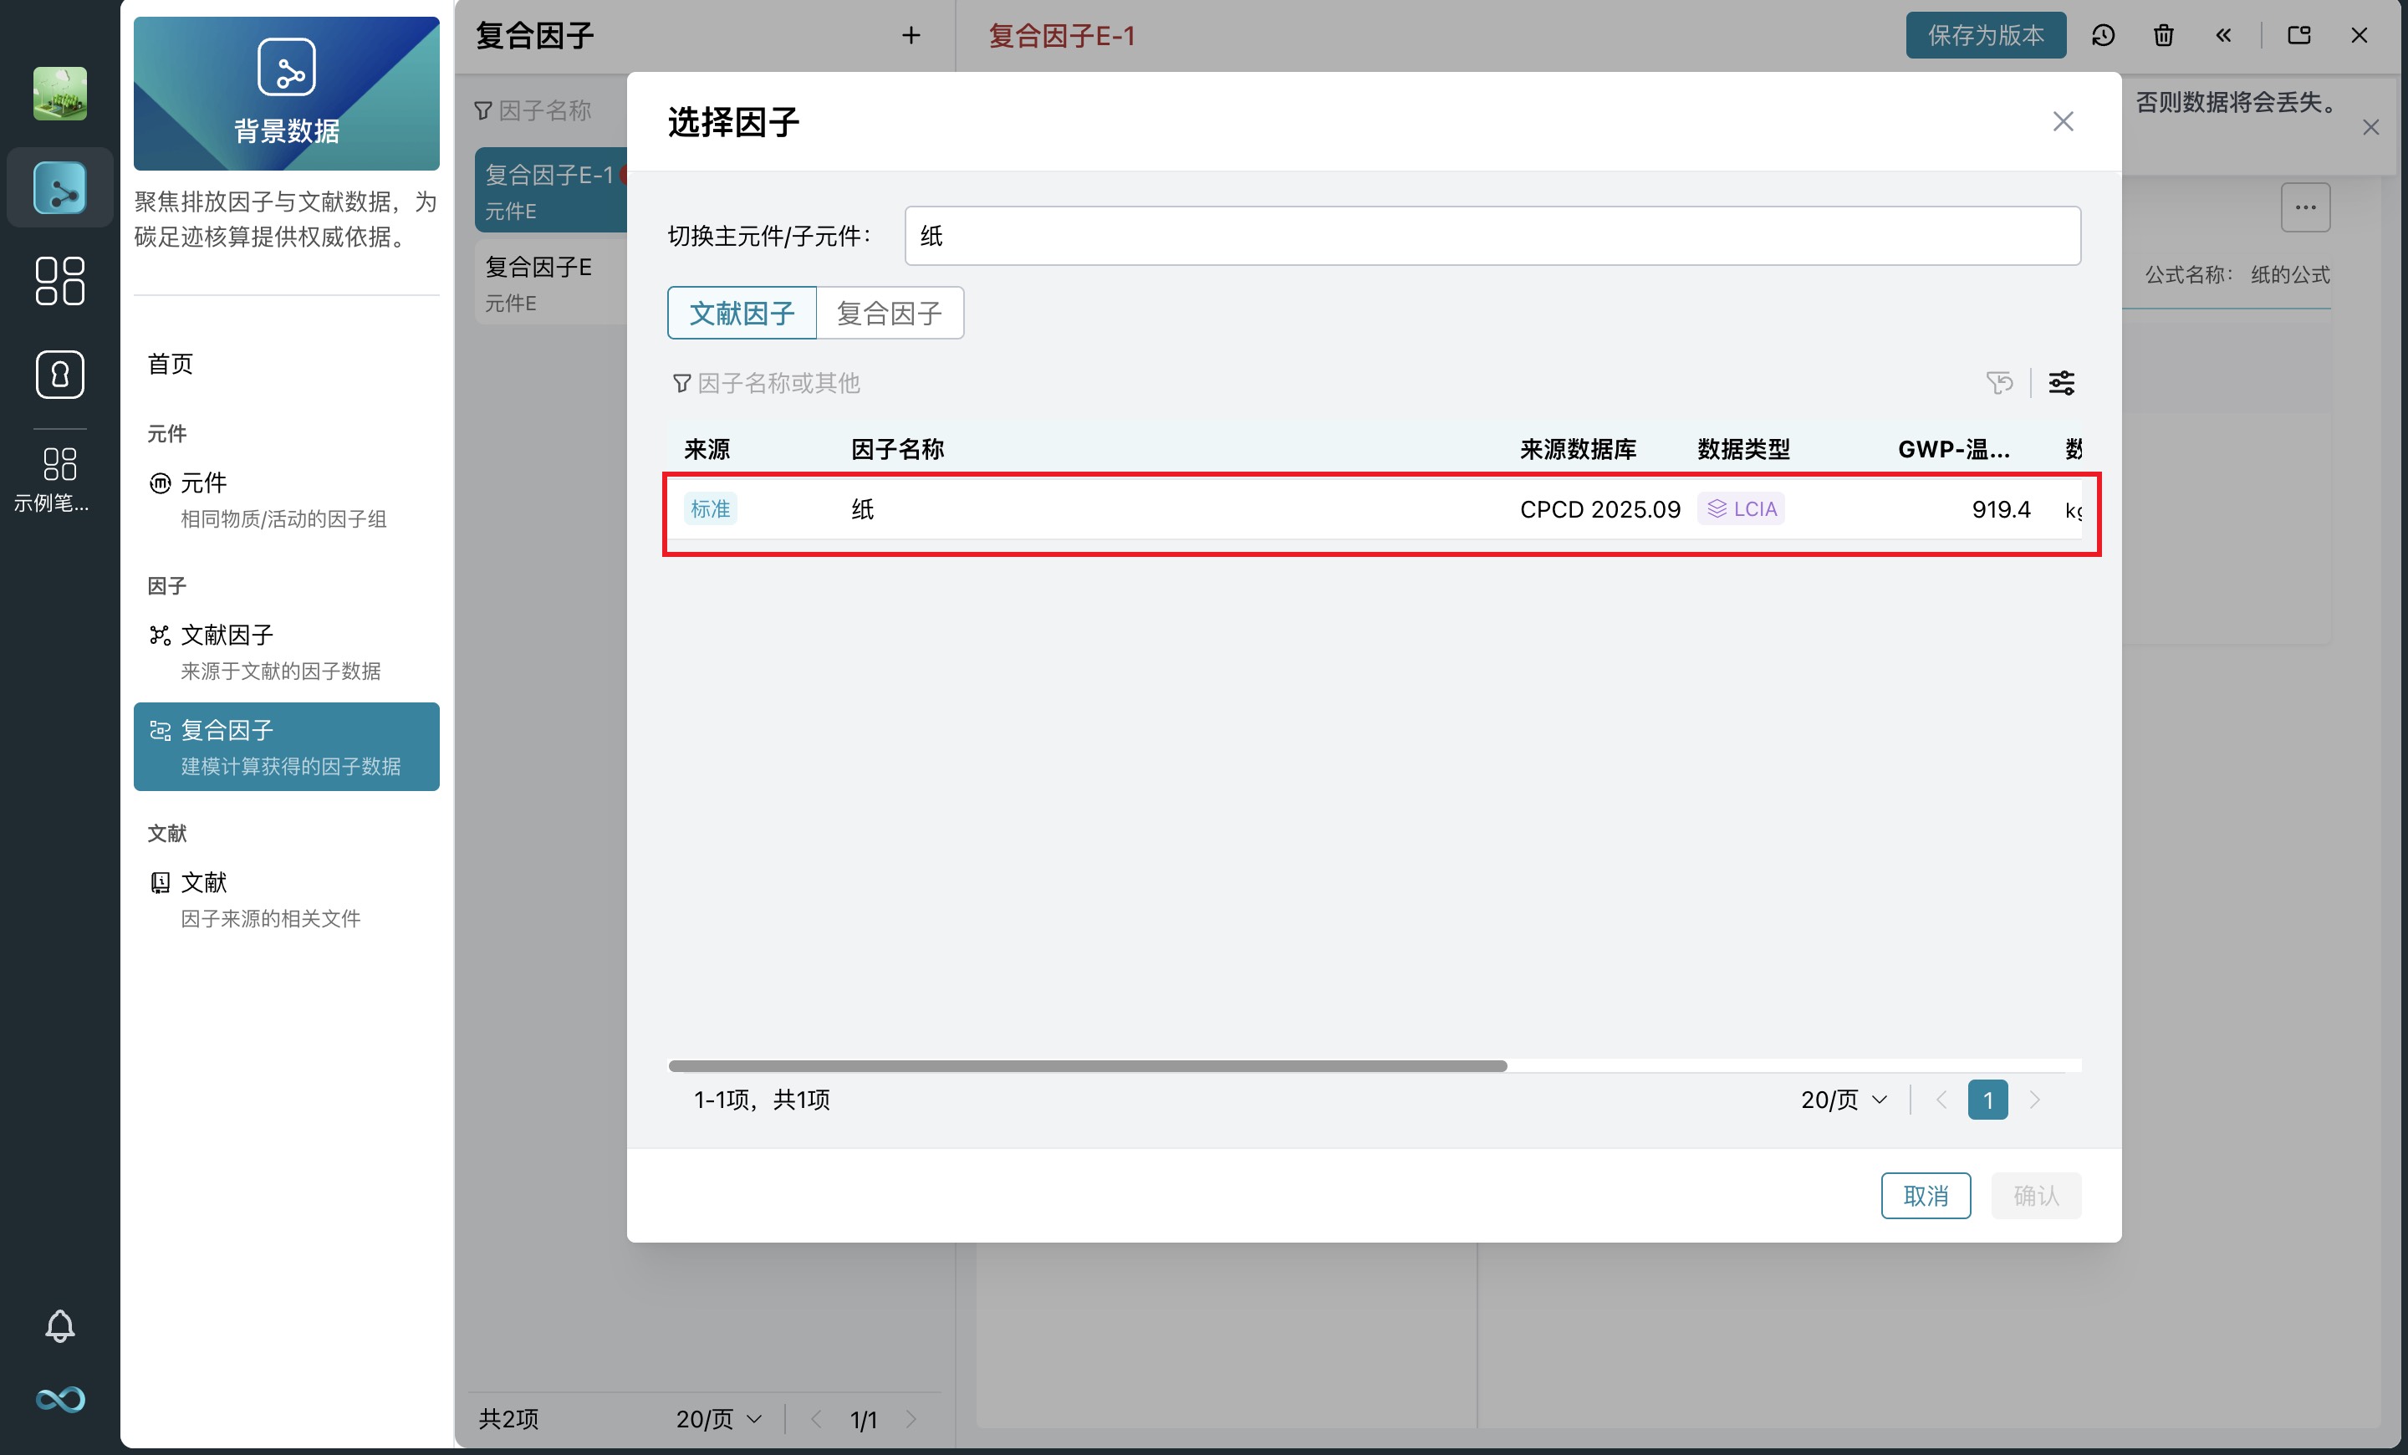Image resolution: width=2408 pixels, height=1455 pixels.
Task: Click the 切换主元件/子元件 selector field
Action: point(1492,236)
